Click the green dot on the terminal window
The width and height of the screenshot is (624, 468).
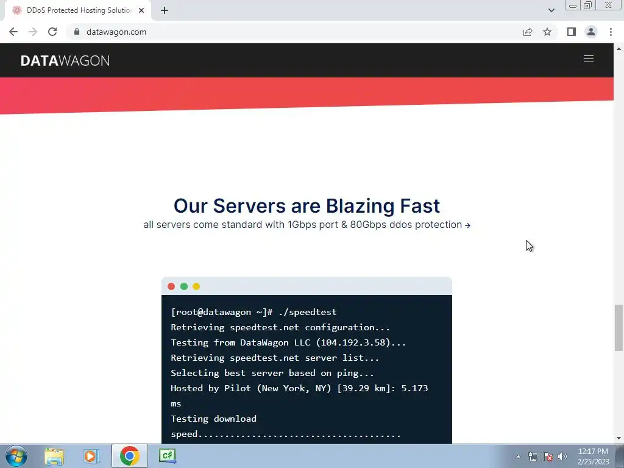pyautogui.click(x=184, y=286)
